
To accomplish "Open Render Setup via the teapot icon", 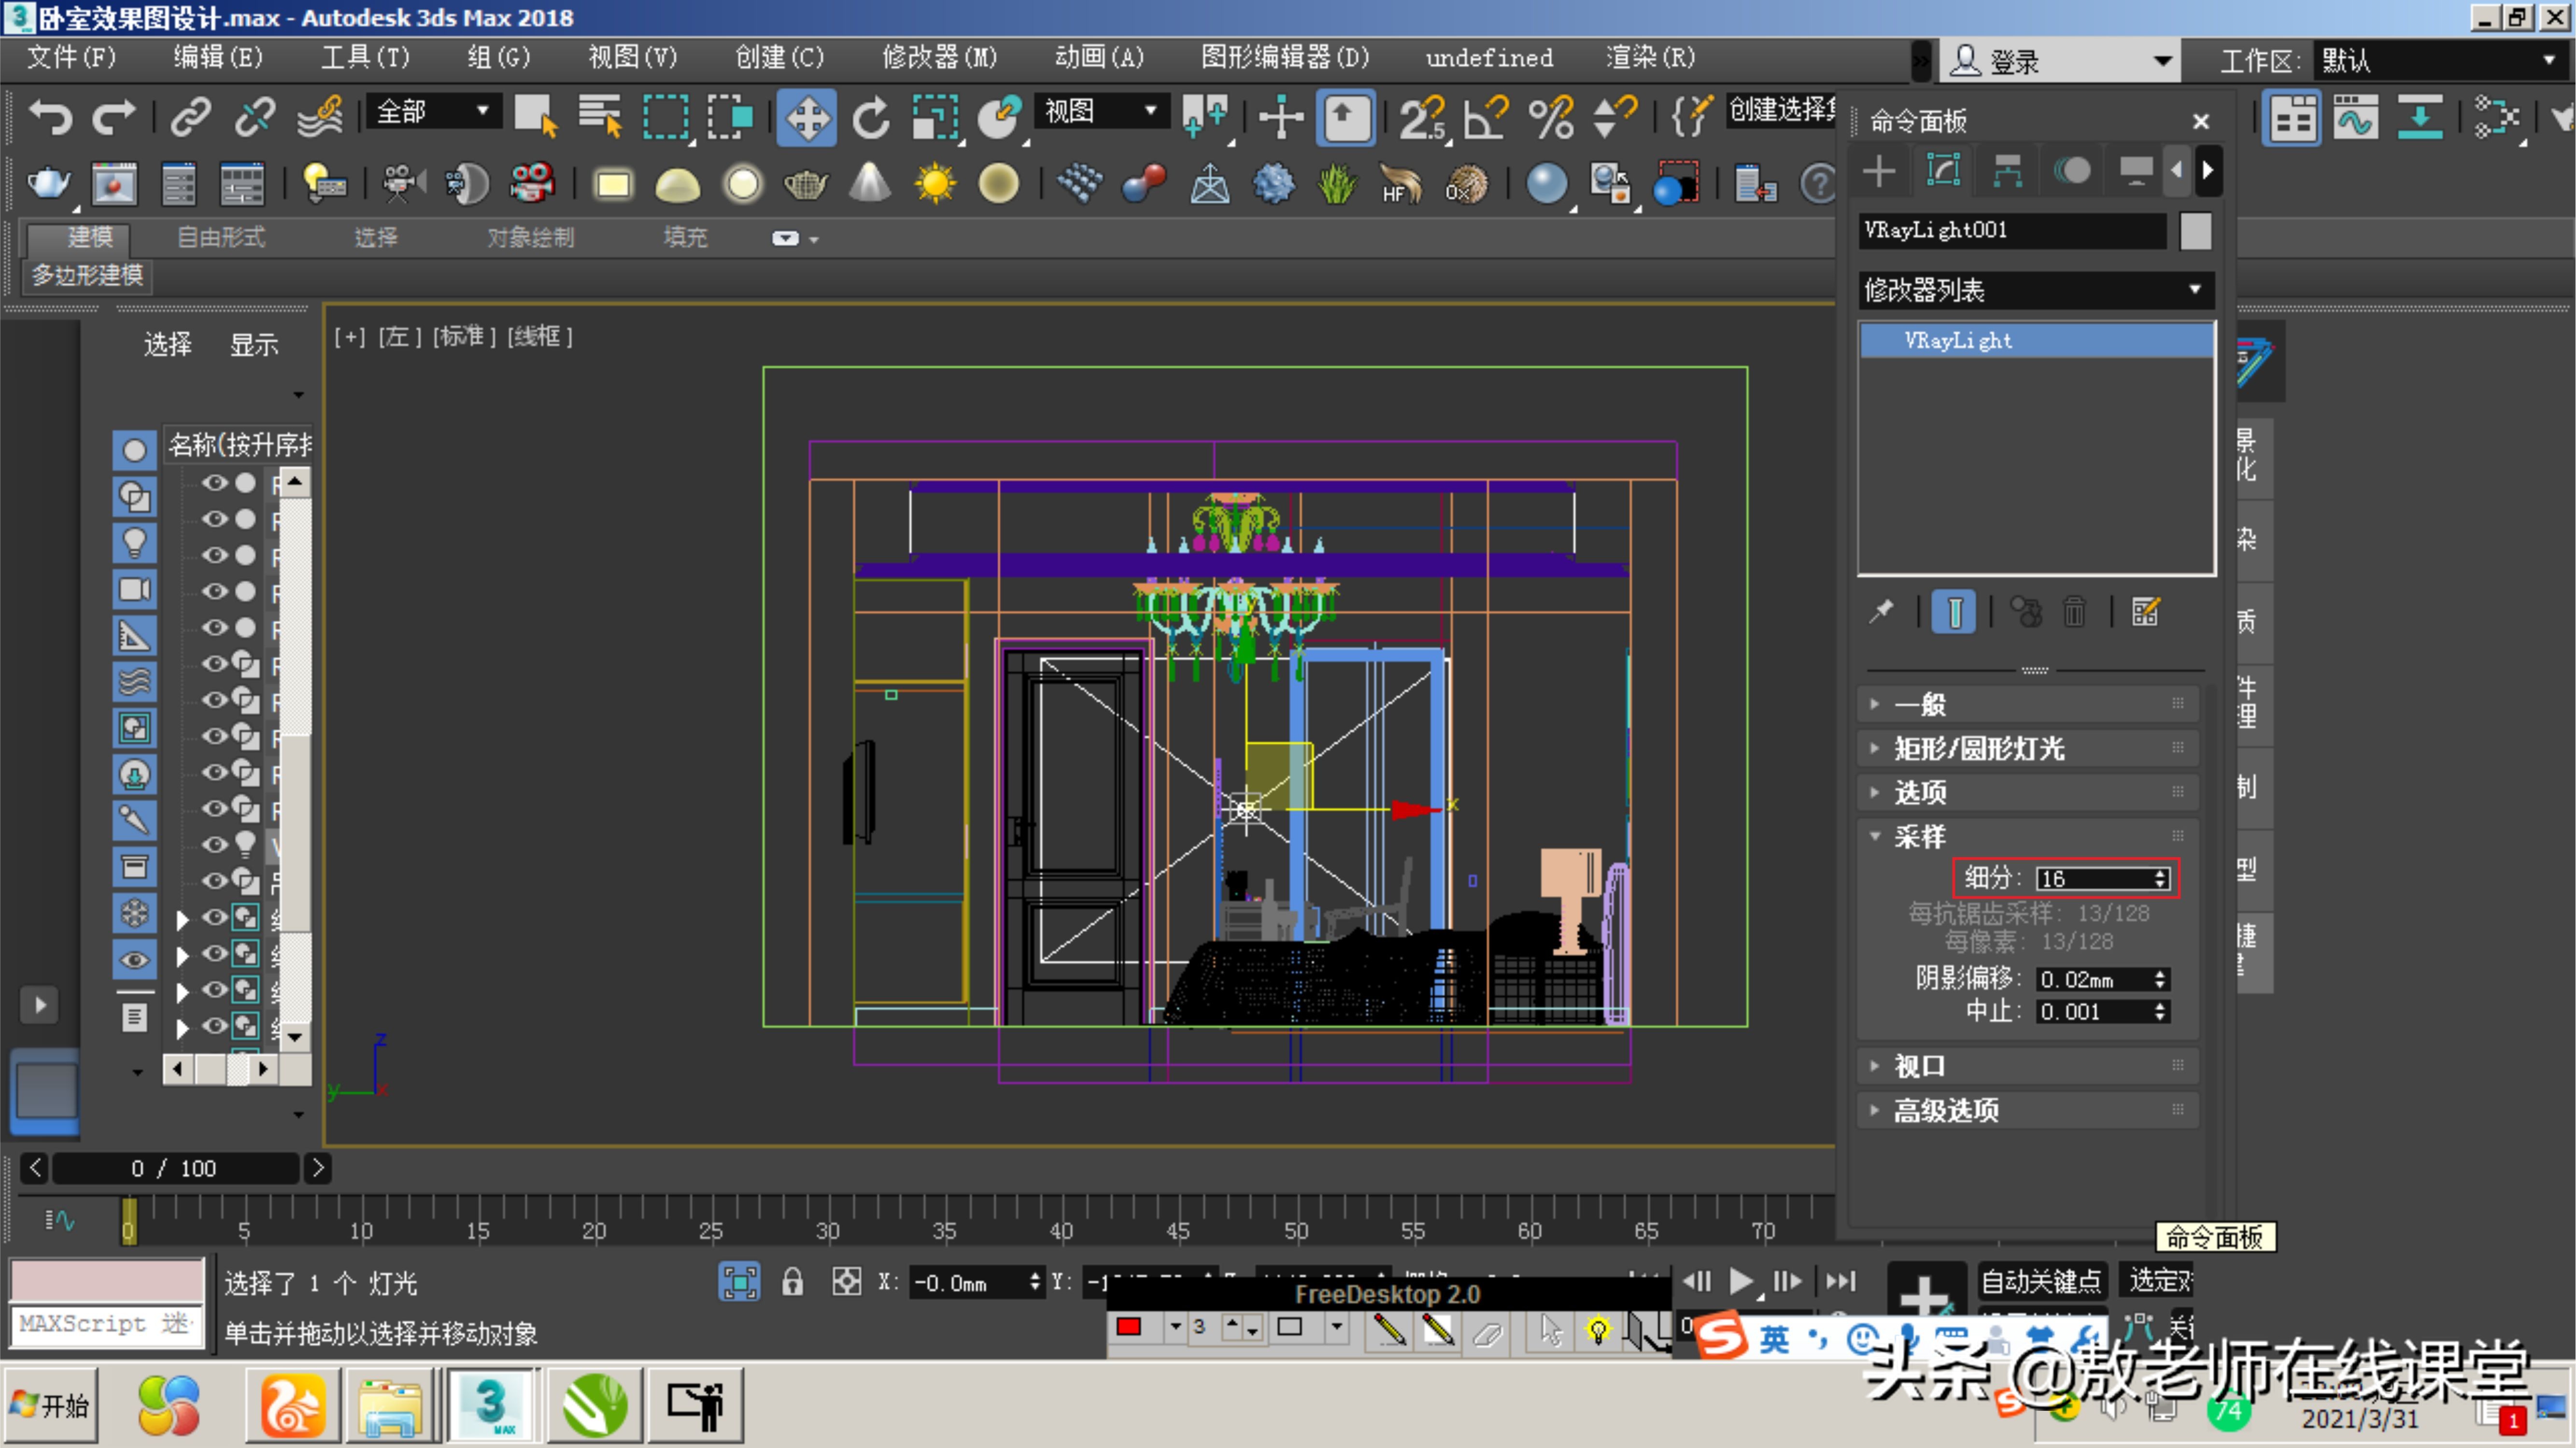I will pyautogui.click(x=47, y=184).
